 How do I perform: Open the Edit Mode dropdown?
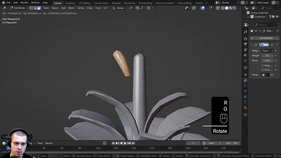coord(19,8)
